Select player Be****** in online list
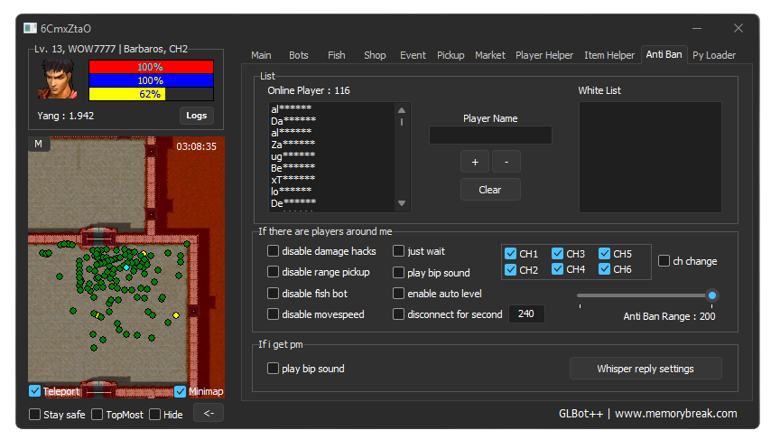The width and height of the screenshot is (771, 440). pyautogui.click(x=293, y=168)
